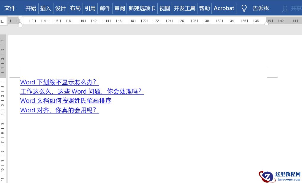302x183 pixels.
Task: Click the tab stop selector icon on the ruler
Action: (2, 22)
